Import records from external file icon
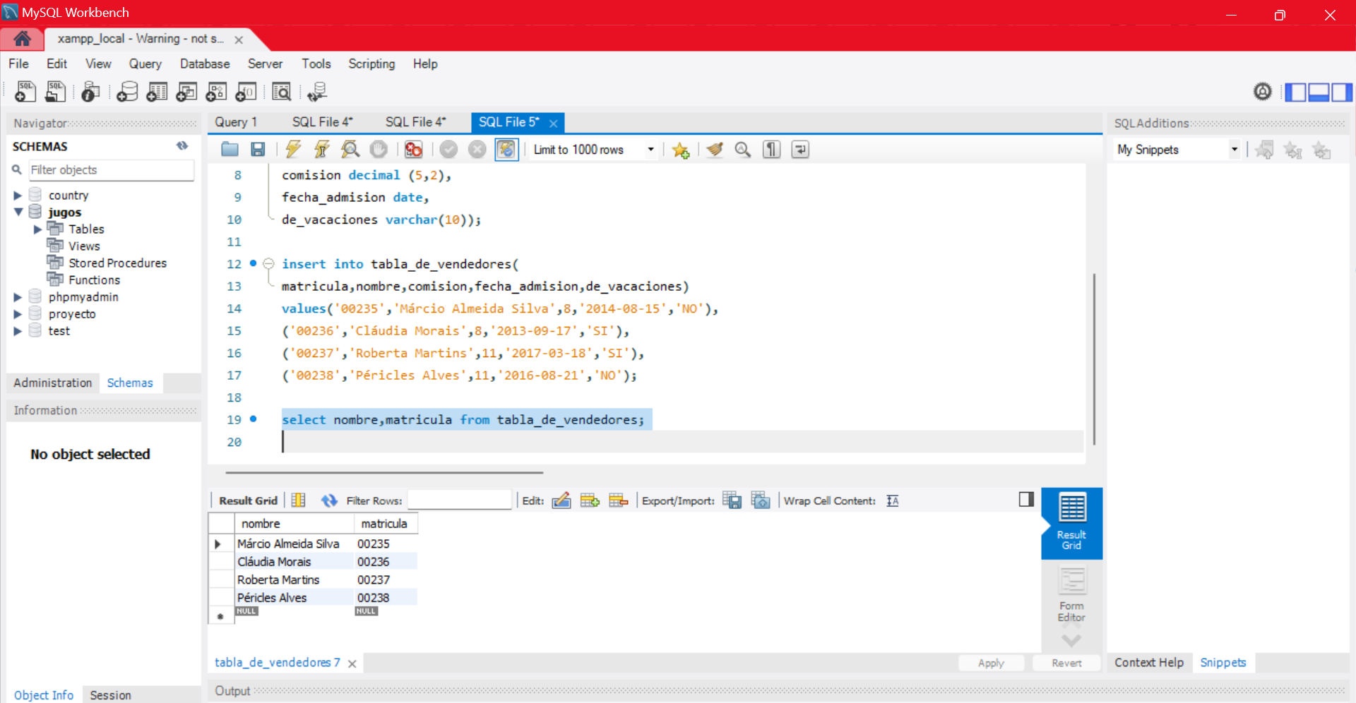1356x703 pixels. click(x=761, y=500)
